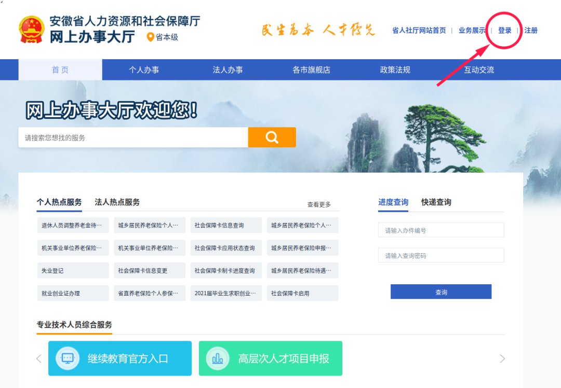Screen dimensions: 561x388
Task: Select 个人办事 in navigation bar
Action: pyautogui.click(x=144, y=70)
